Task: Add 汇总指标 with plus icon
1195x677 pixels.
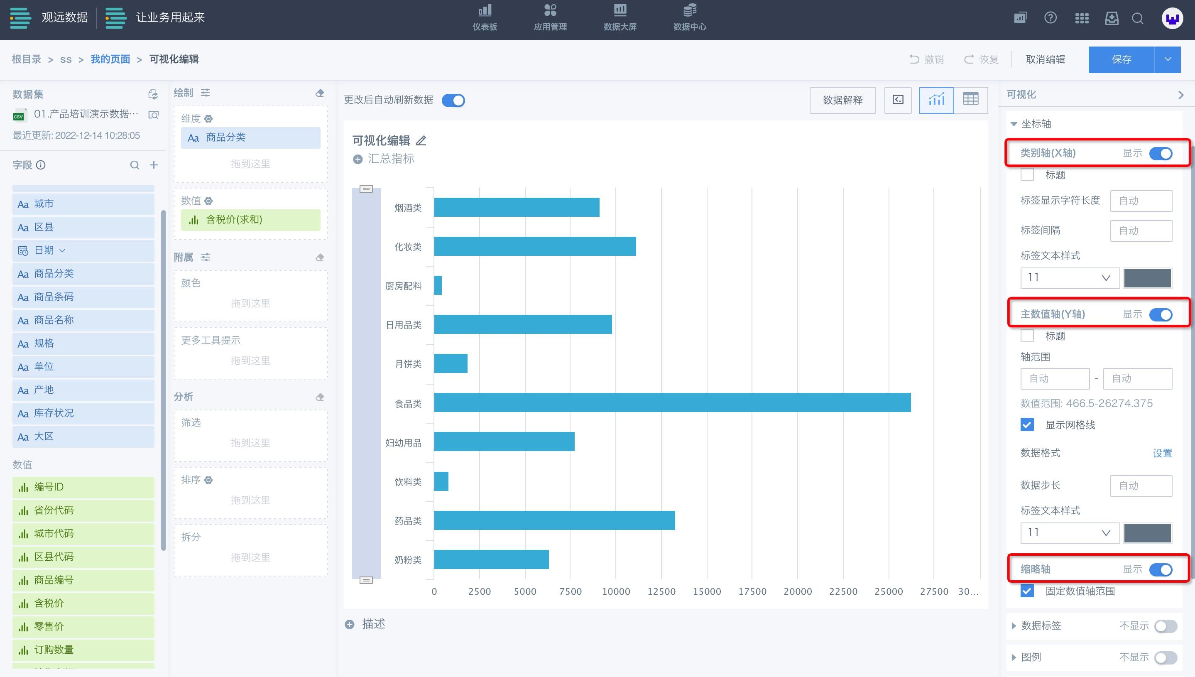Action: point(358,159)
